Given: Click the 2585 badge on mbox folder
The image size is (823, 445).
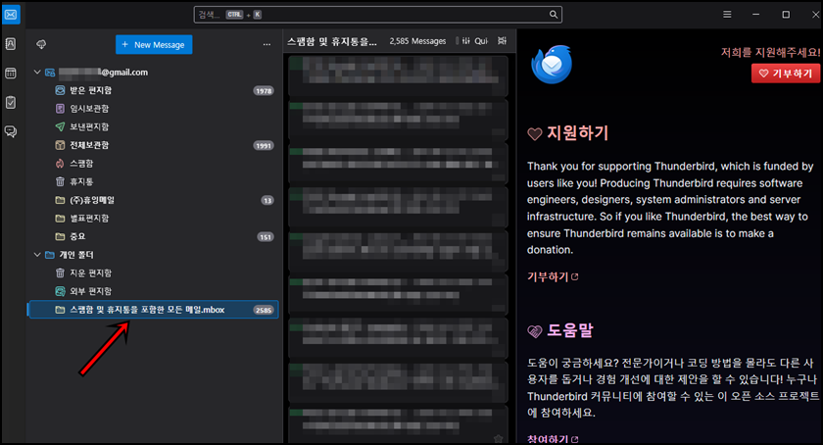Looking at the screenshot, I should click(264, 310).
